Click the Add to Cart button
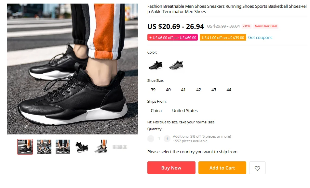Viewport: 310px width, 188px height. coord(222,168)
